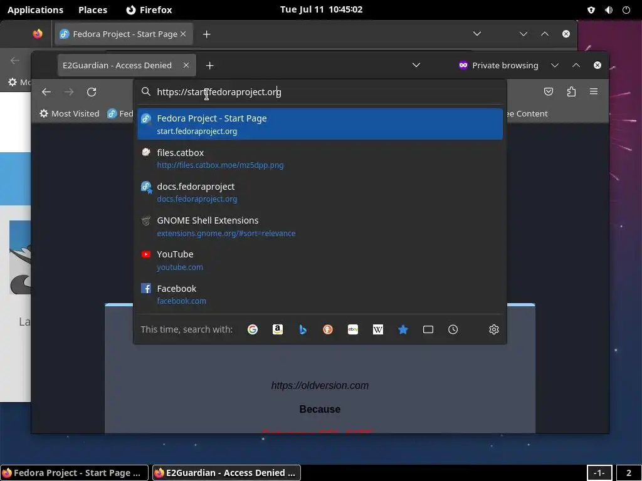The image size is (642, 481).
Task: Search this time with Wikipedia icon
Action: [378, 329]
